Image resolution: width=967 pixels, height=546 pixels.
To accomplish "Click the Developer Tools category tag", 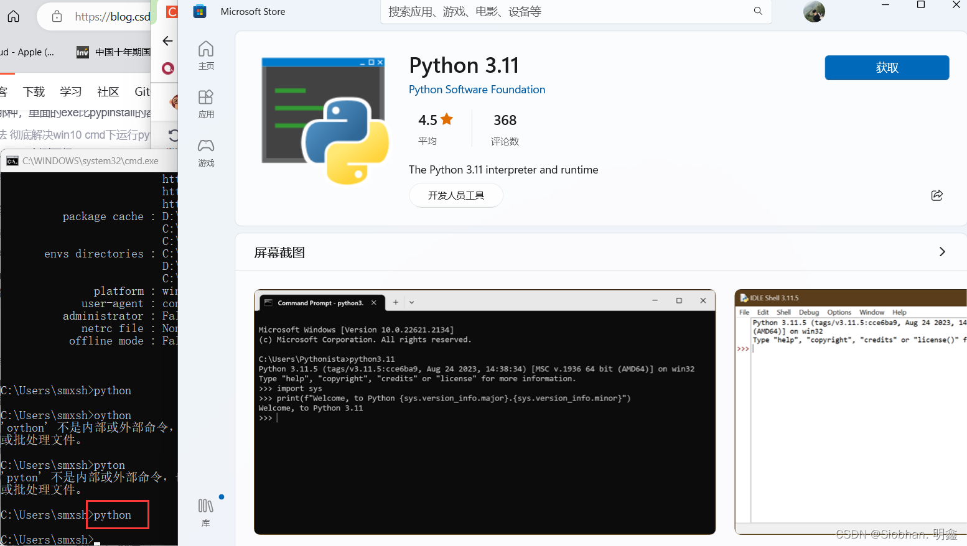I will (x=456, y=195).
